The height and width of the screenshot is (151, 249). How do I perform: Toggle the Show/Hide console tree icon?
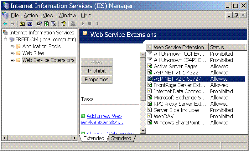(x=30, y=24)
